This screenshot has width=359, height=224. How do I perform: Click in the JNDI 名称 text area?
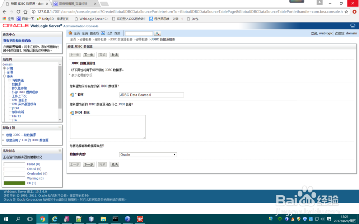point(108,127)
